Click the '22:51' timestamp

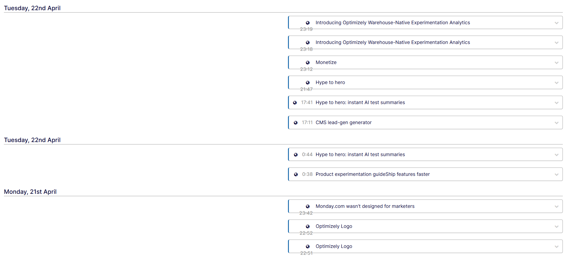(306, 253)
